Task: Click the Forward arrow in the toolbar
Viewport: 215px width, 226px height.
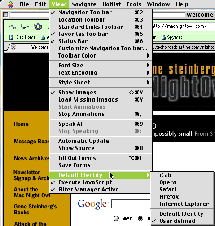Action: (25, 27)
